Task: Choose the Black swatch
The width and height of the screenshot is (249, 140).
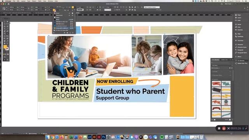Action: coord(63,19)
